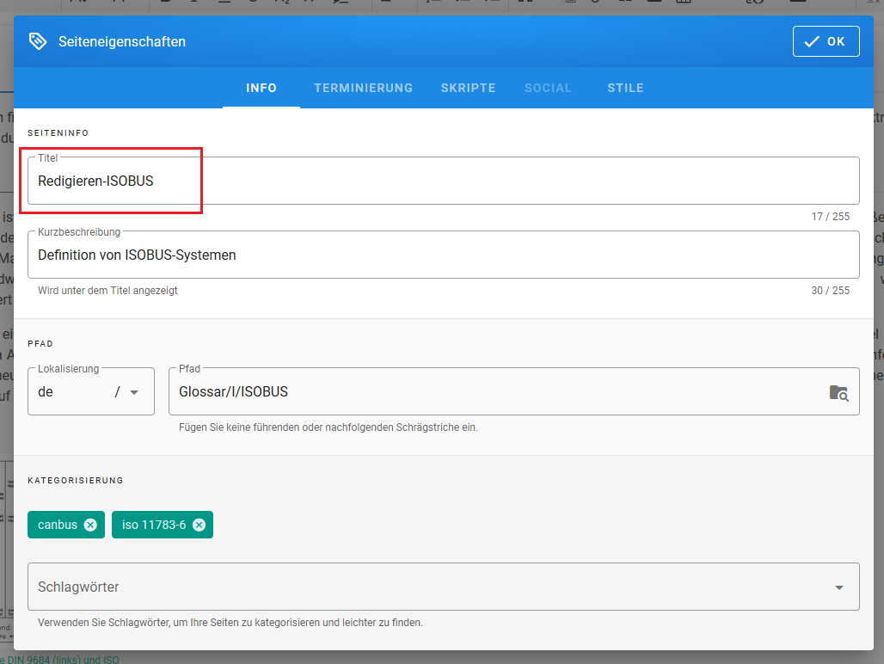Expand the Lokalisierung dropdown arrow
Screen dimensions: 884x664
pyautogui.click(x=134, y=392)
